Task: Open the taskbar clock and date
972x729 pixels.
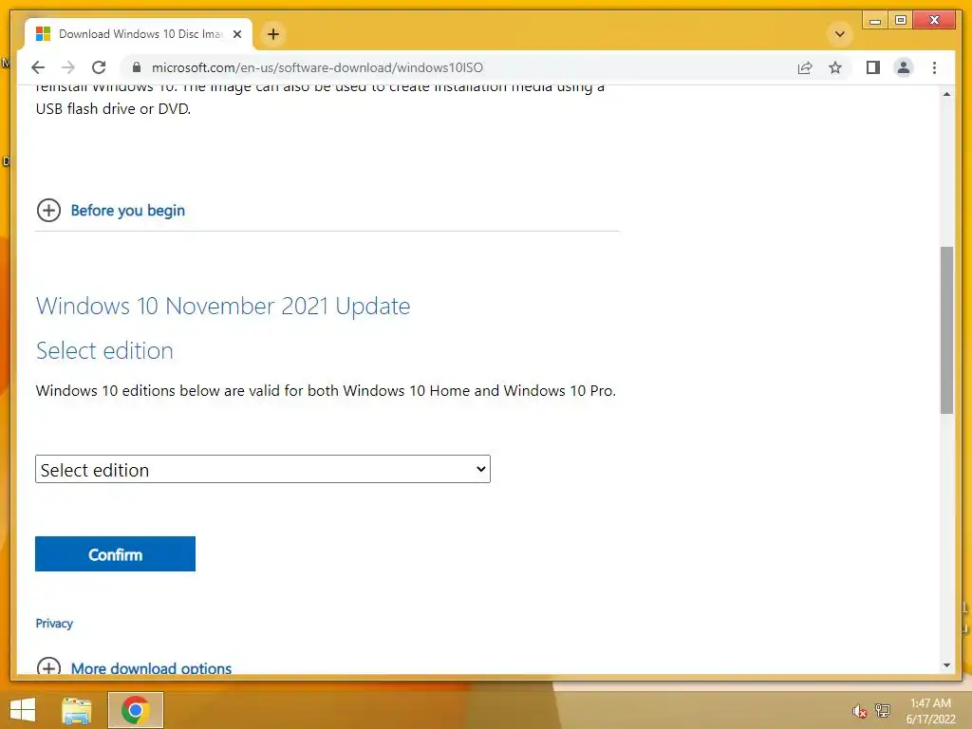Action: coord(930,711)
